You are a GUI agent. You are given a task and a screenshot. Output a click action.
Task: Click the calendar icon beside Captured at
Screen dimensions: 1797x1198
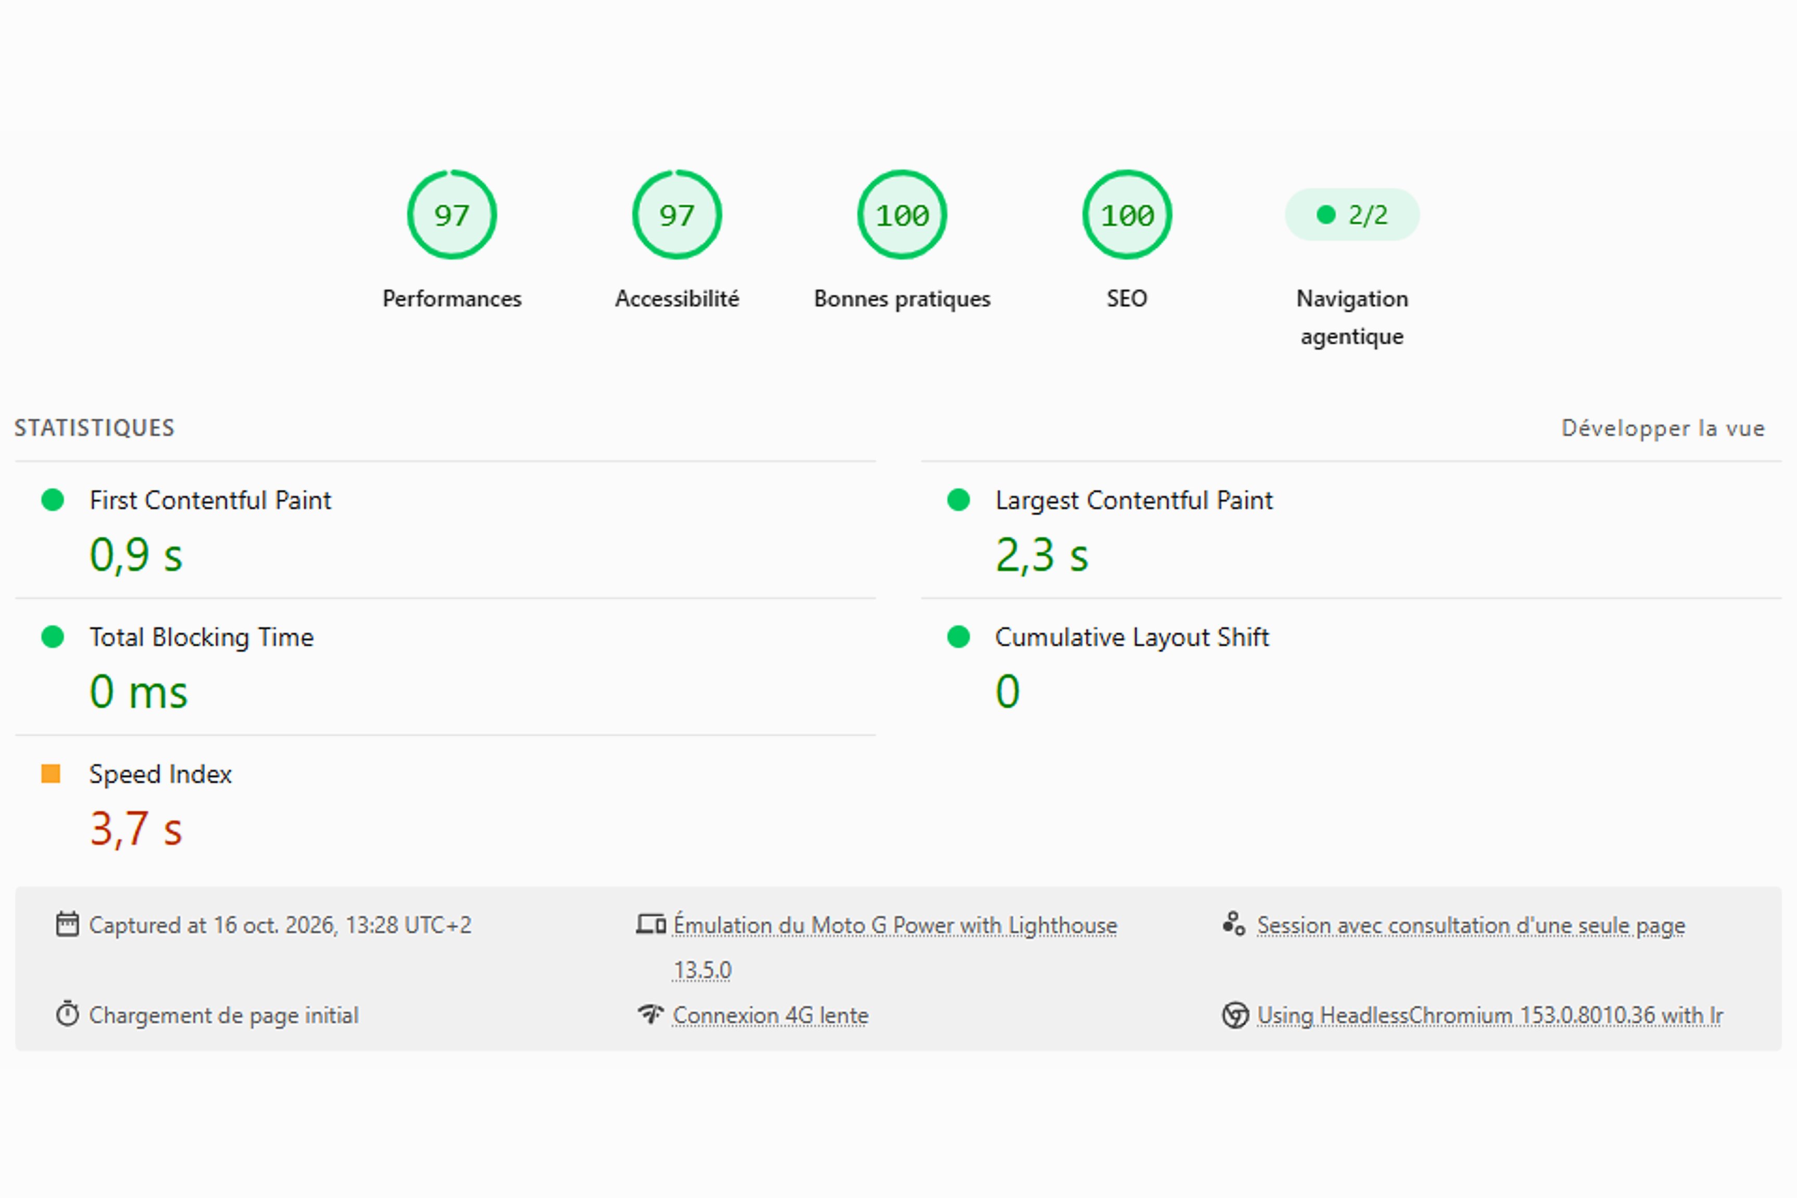[x=67, y=924]
